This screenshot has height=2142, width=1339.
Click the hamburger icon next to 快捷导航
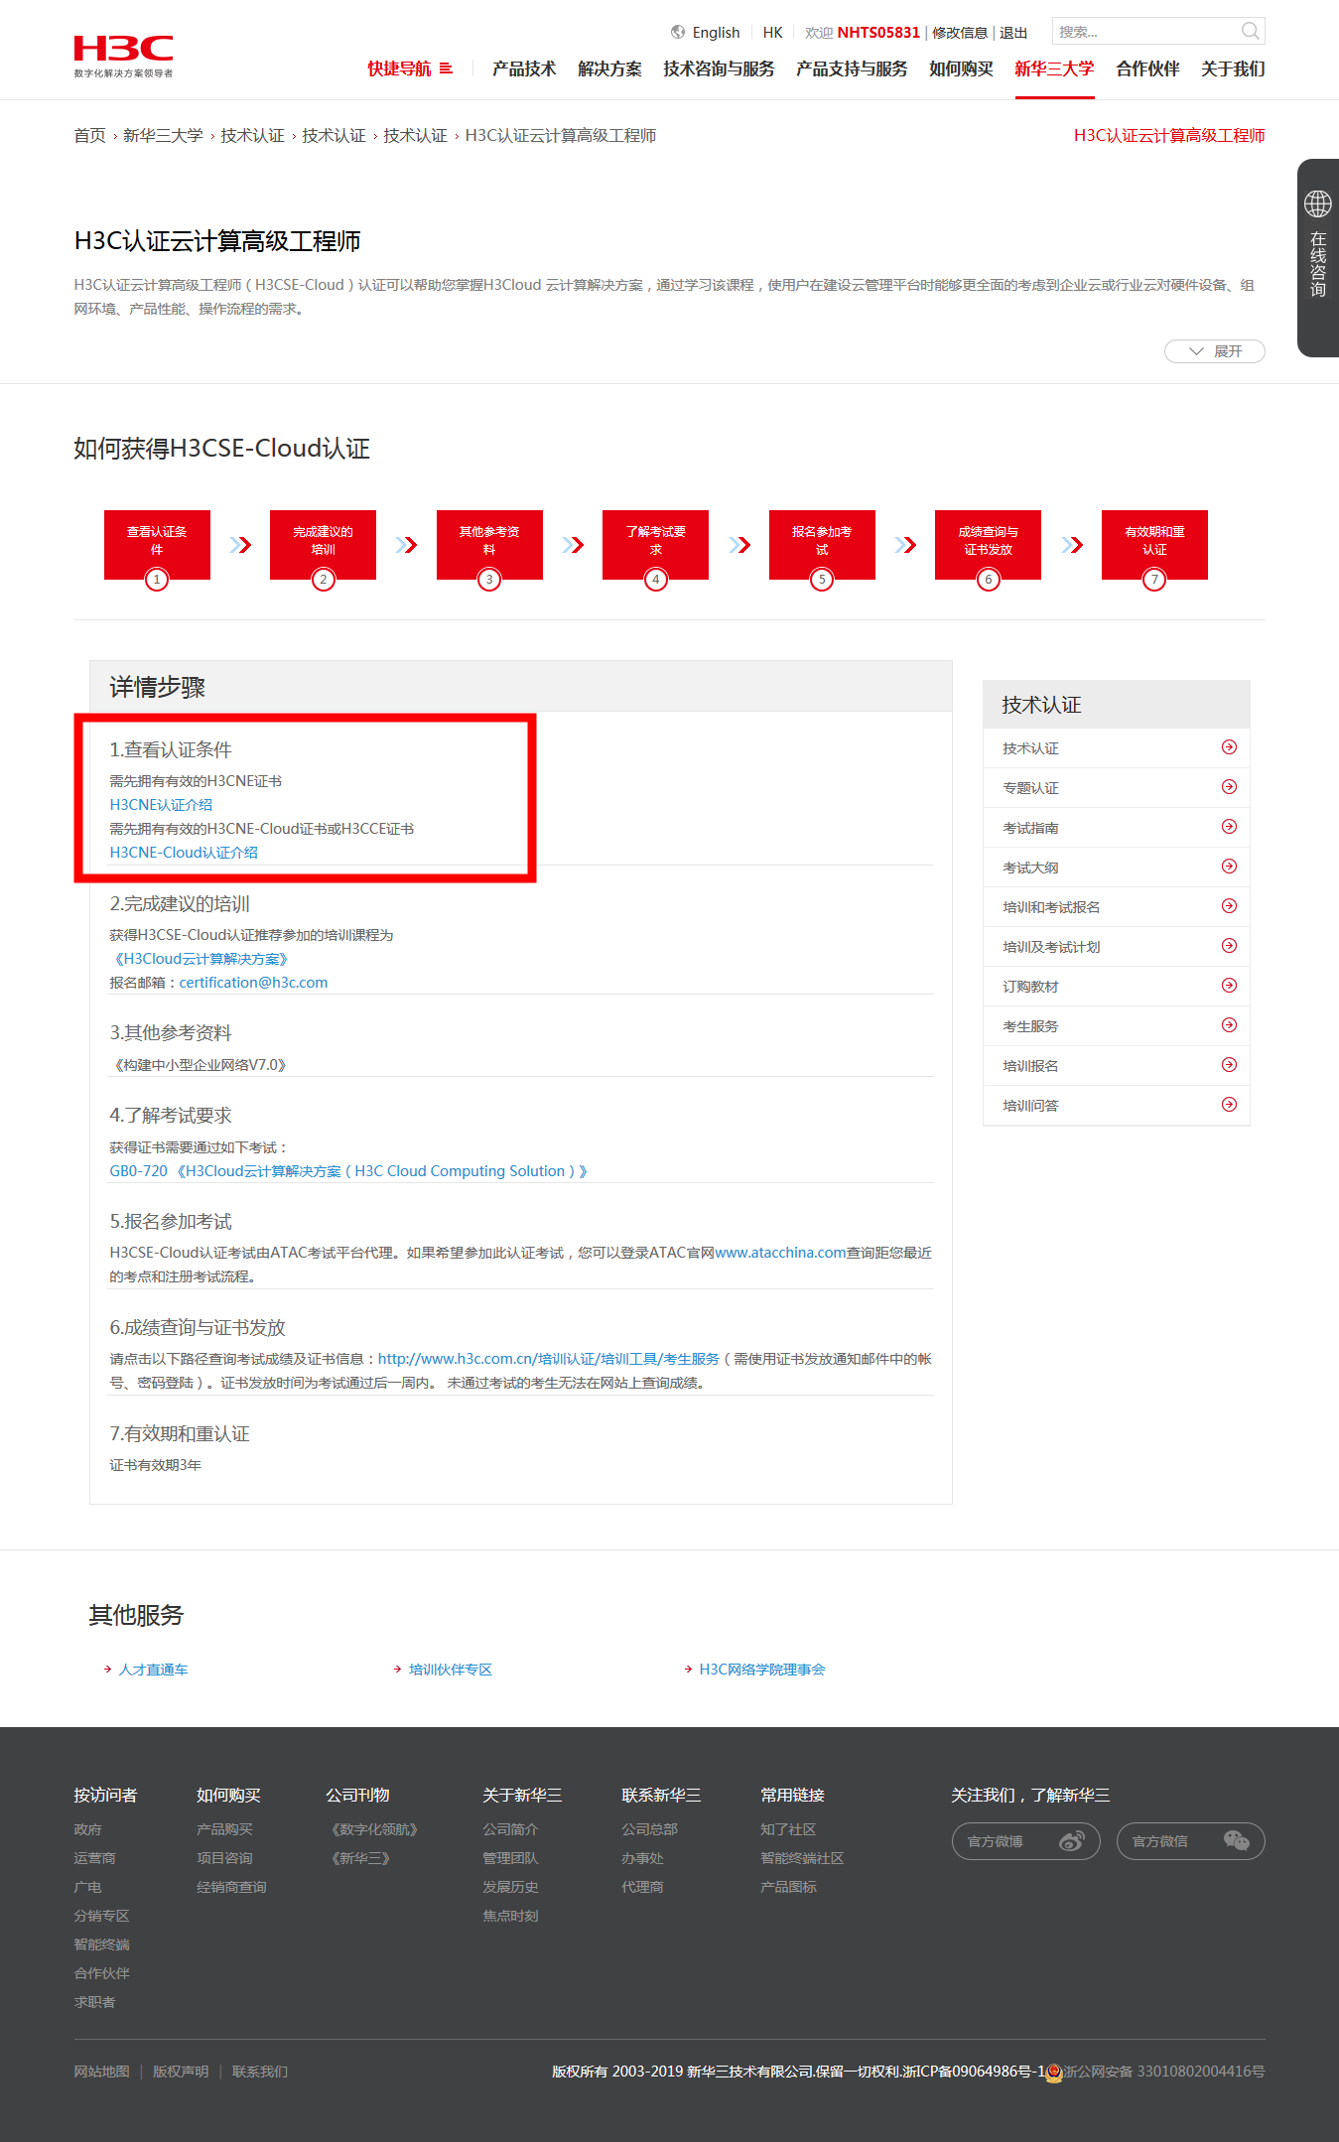point(446,68)
